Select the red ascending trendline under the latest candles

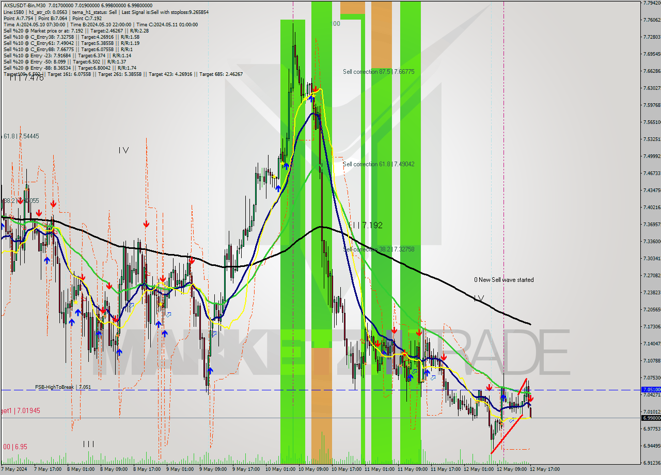(x=507, y=434)
